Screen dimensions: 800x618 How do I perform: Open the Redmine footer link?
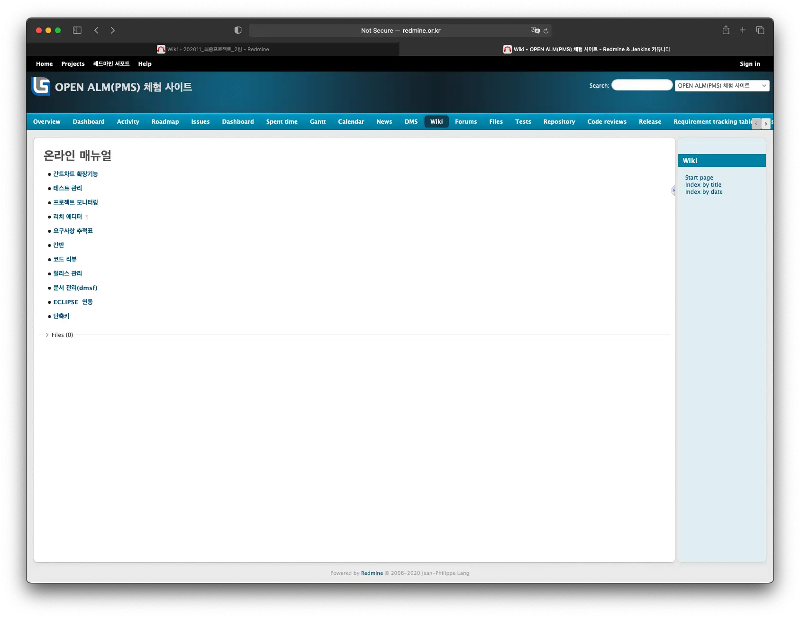pos(372,573)
